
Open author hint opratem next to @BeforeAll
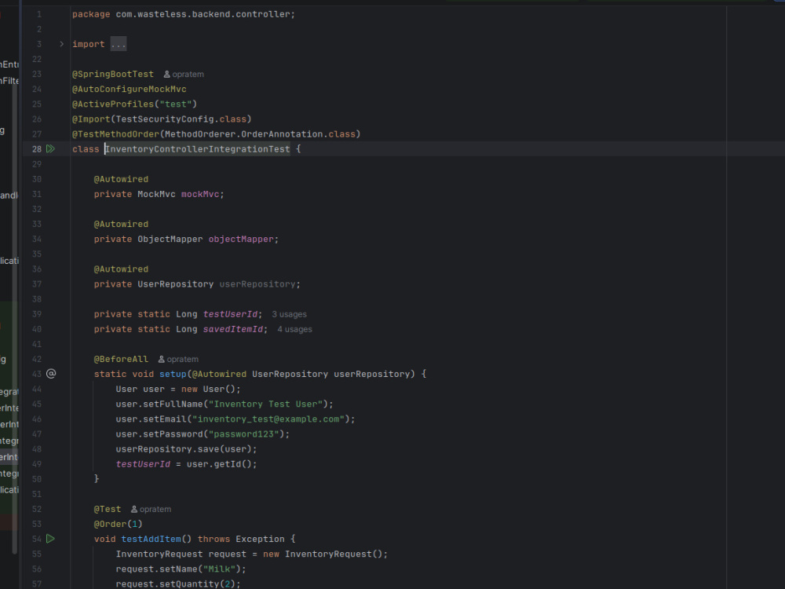(x=178, y=359)
